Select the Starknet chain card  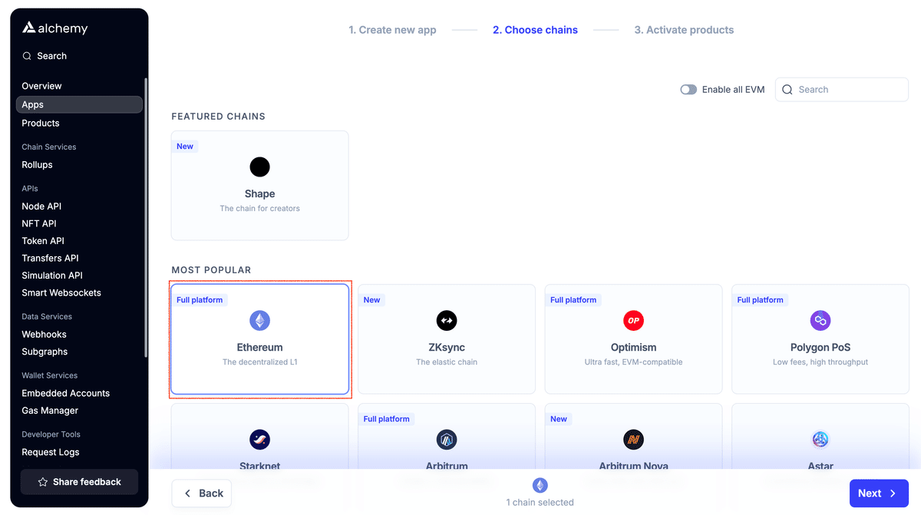click(260, 437)
